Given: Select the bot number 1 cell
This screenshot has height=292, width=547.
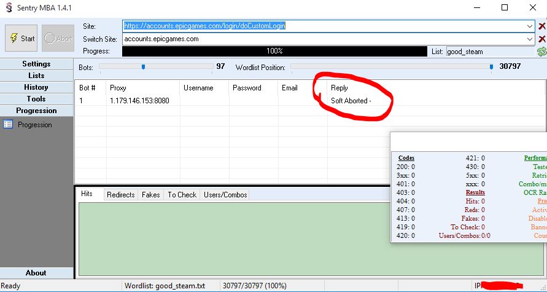Looking at the screenshot, I should [81, 101].
